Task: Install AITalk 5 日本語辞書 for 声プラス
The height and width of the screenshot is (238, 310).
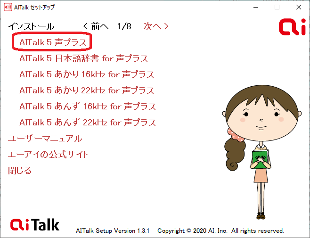Action: (x=83, y=58)
